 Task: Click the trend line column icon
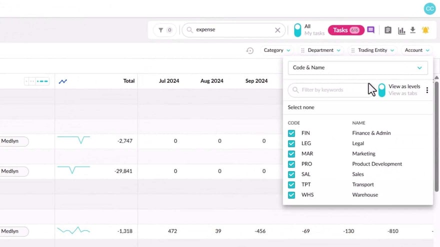pos(62,81)
